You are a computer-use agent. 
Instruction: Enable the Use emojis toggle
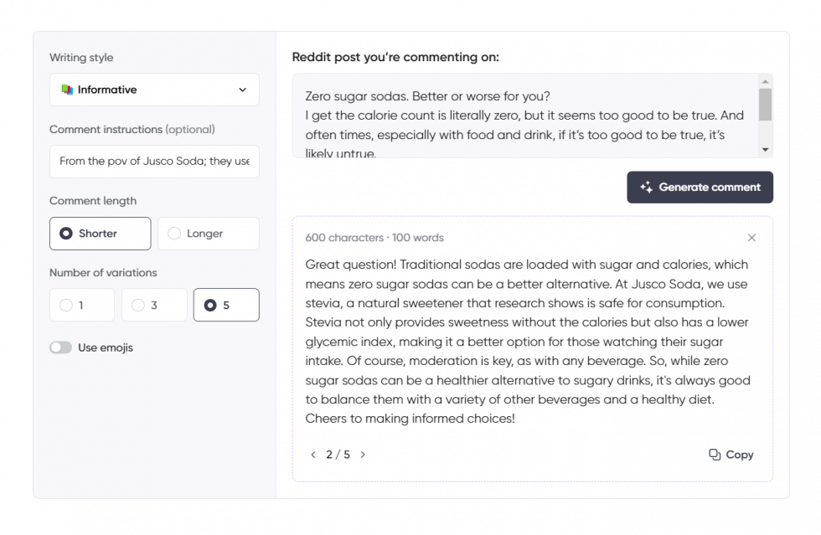[60, 347]
